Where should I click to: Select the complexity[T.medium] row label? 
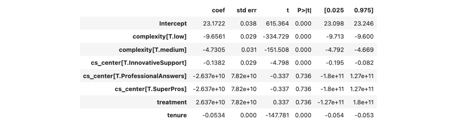[153, 50]
